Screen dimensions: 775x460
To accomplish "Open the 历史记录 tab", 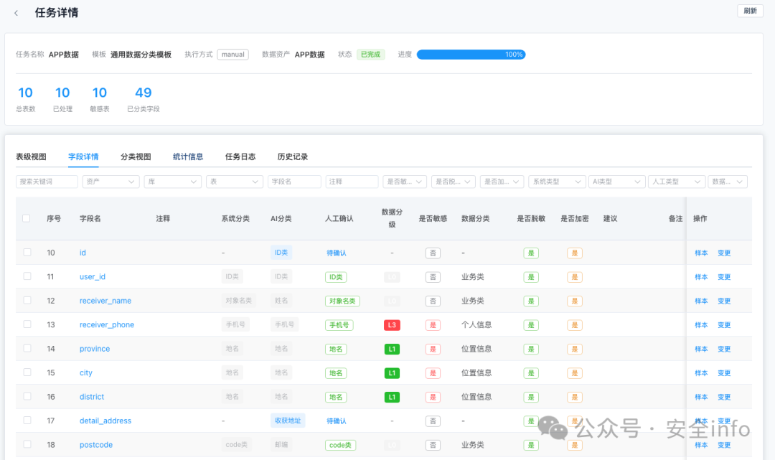I will click(x=292, y=156).
